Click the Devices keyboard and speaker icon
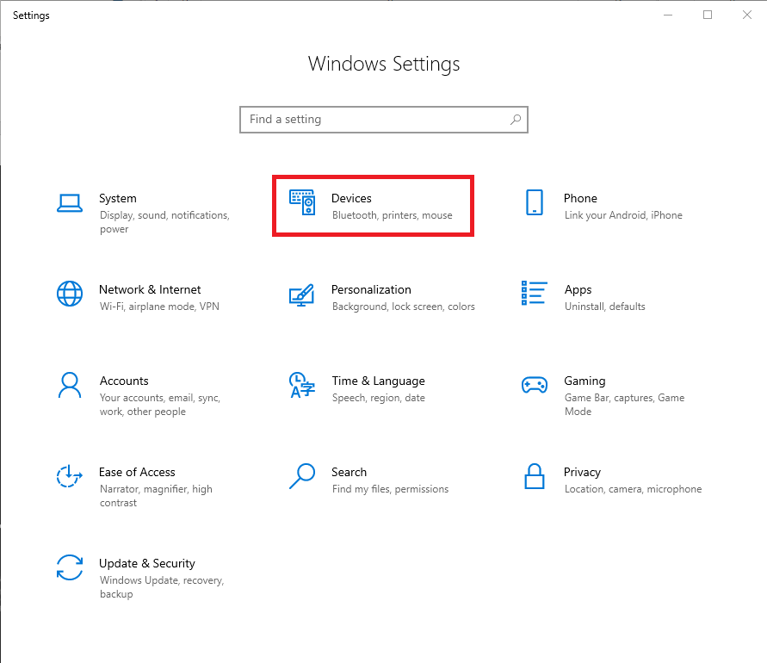This screenshot has width=767, height=663. pos(302,202)
